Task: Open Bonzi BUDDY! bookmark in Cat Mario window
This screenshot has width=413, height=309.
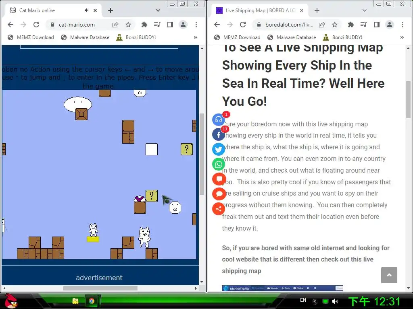Action: [136, 37]
